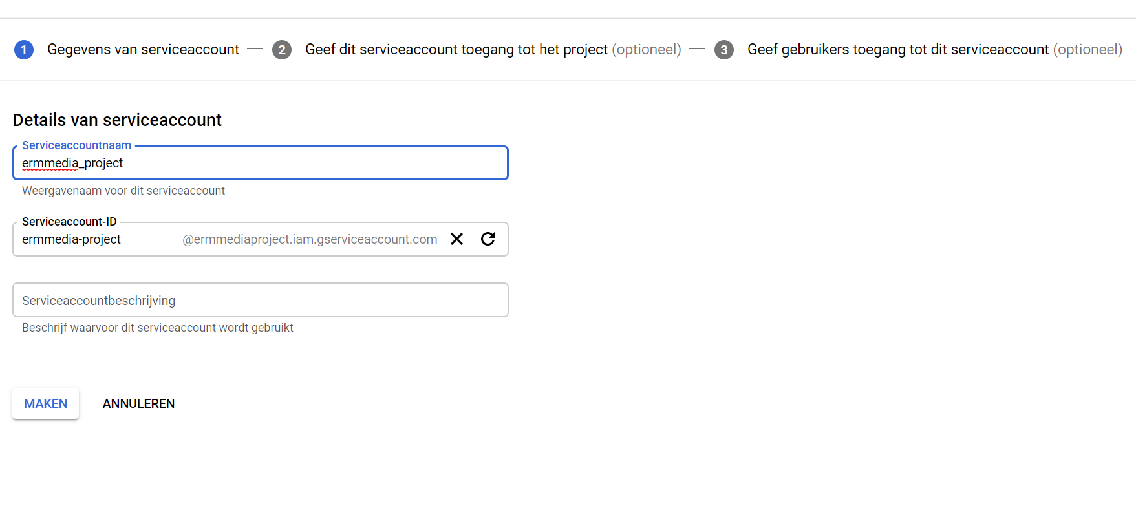
Task: Click into the Serviceaccountbeschrijving description field
Action: pos(261,300)
